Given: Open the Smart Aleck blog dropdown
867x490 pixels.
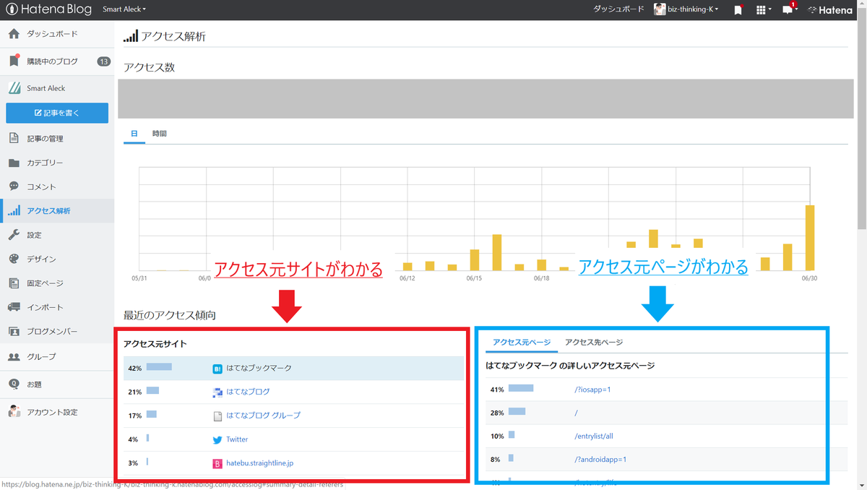Looking at the screenshot, I should pyautogui.click(x=124, y=9).
